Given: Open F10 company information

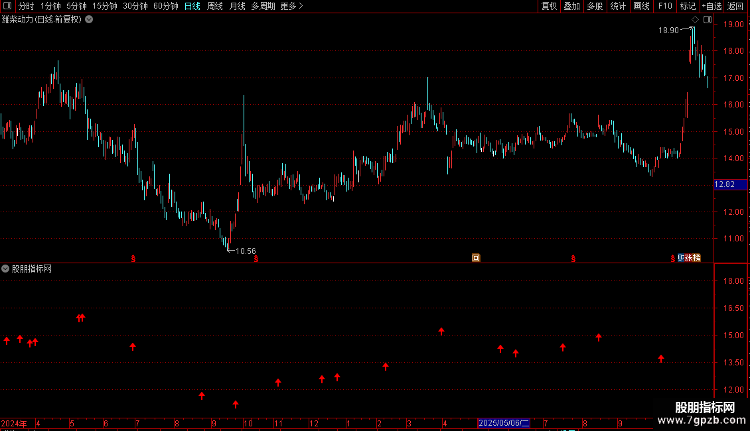Looking at the screenshot, I should [665, 6].
